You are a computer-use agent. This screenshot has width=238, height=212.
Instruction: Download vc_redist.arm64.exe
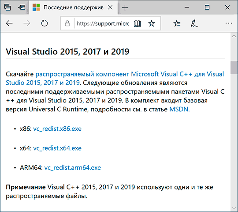click(73, 167)
